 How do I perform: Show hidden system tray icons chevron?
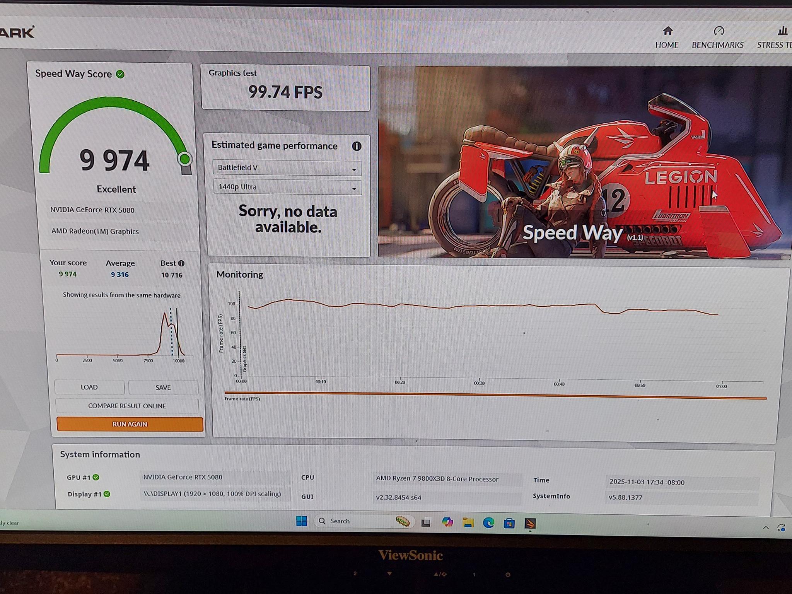tap(766, 527)
